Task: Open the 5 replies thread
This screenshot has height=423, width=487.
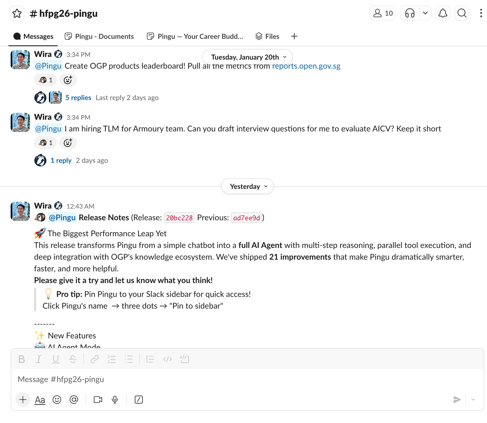Action: 78,97
